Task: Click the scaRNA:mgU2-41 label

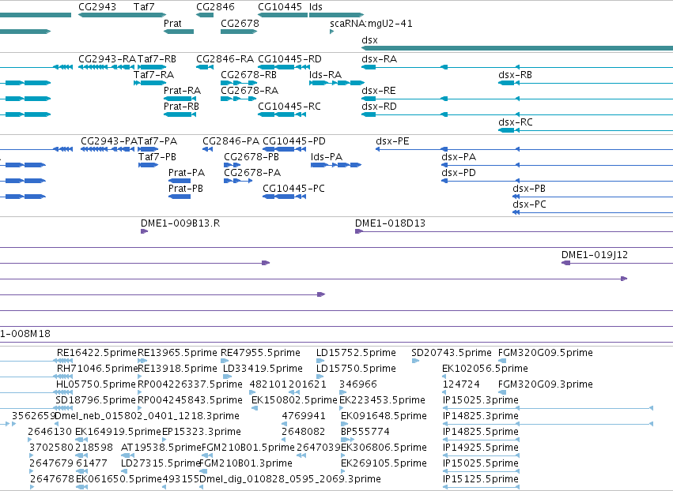Action: coord(371,24)
